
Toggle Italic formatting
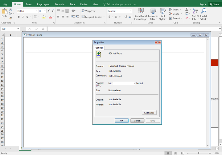pyautogui.click(x=23, y=17)
